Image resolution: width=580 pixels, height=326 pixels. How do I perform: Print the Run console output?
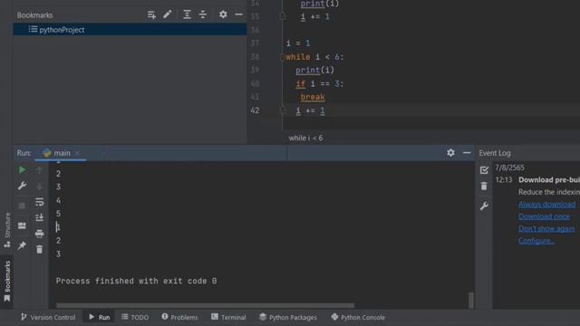(40, 234)
